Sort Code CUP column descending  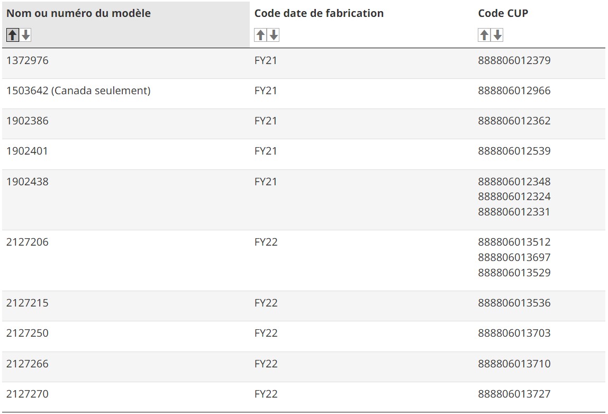tap(497, 35)
